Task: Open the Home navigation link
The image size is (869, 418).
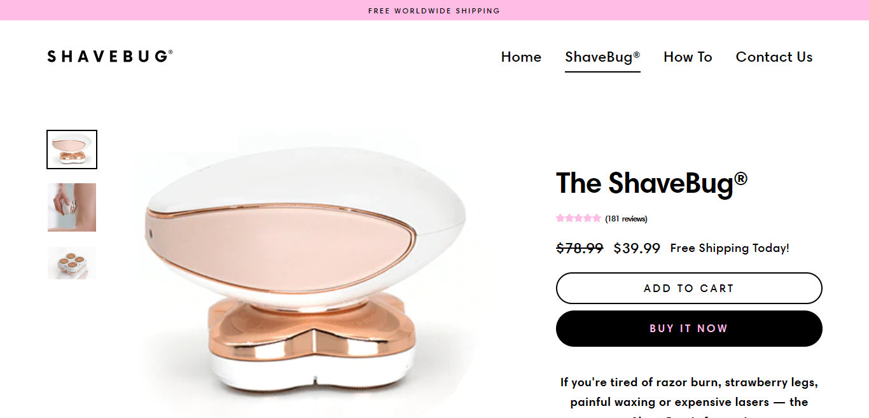Action: [x=521, y=57]
